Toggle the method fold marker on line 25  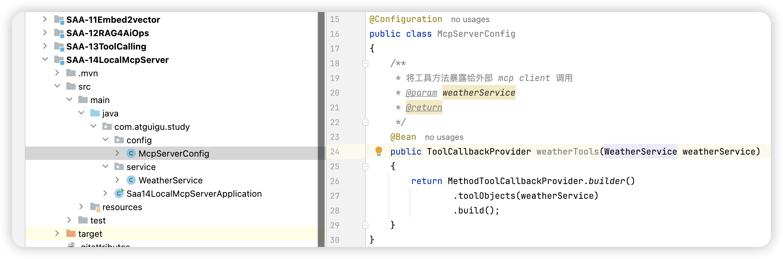365,166
